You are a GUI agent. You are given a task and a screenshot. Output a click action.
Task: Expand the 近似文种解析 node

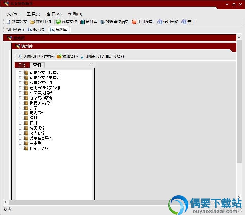click(x=20, y=98)
